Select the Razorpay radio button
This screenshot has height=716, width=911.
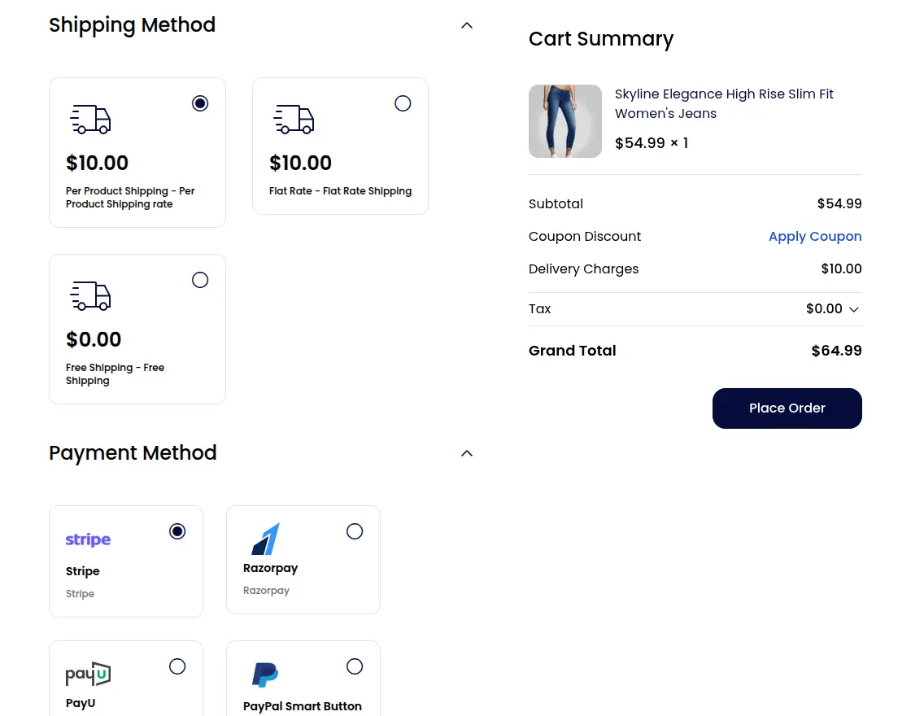[355, 531]
